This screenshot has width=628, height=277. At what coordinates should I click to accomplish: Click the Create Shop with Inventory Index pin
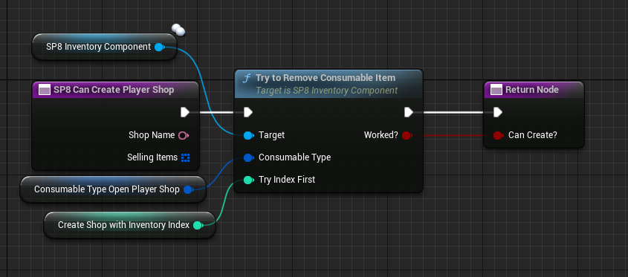198,225
